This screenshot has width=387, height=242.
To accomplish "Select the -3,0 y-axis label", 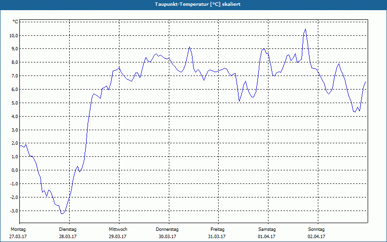I will 14,211.
